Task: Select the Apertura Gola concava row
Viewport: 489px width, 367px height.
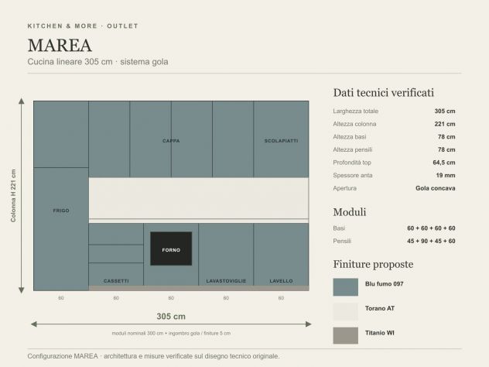Action: tap(394, 188)
